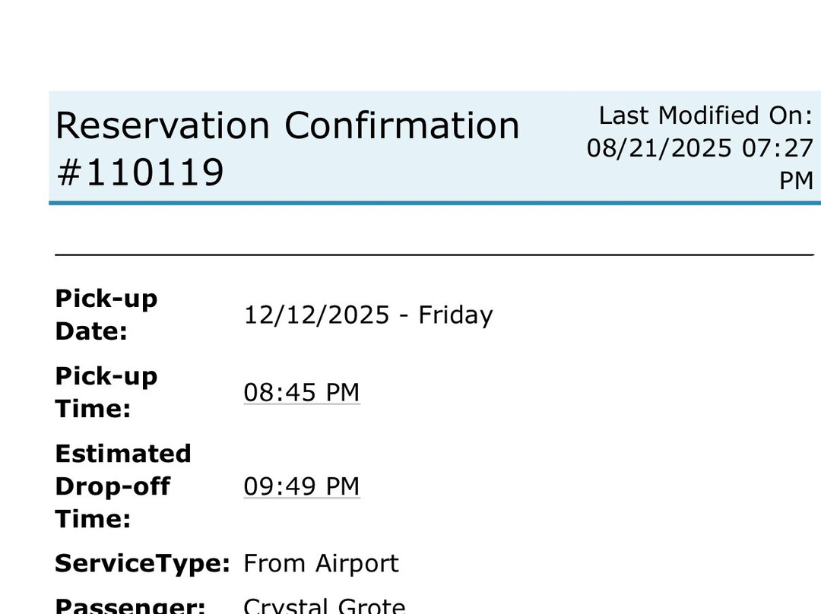Viewport: 821px width, 614px height.
Task: Click the Estimated Drop-off Time label
Action: pyautogui.click(x=122, y=486)
